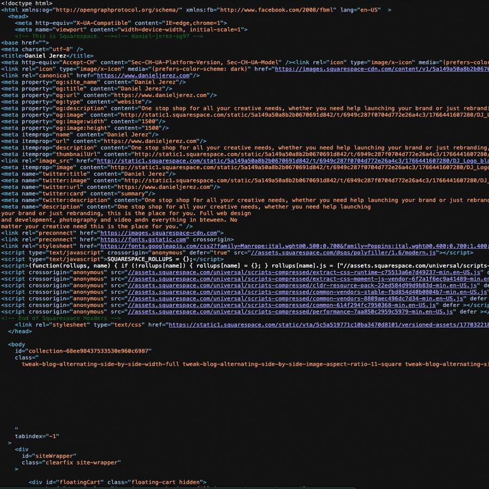Follow the preconnect fonts.gstatic.com link

point(143,240)
